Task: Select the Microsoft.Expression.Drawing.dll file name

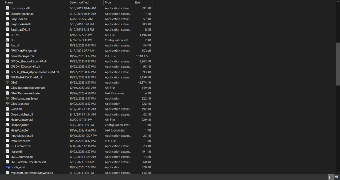Action: [32, 173]
